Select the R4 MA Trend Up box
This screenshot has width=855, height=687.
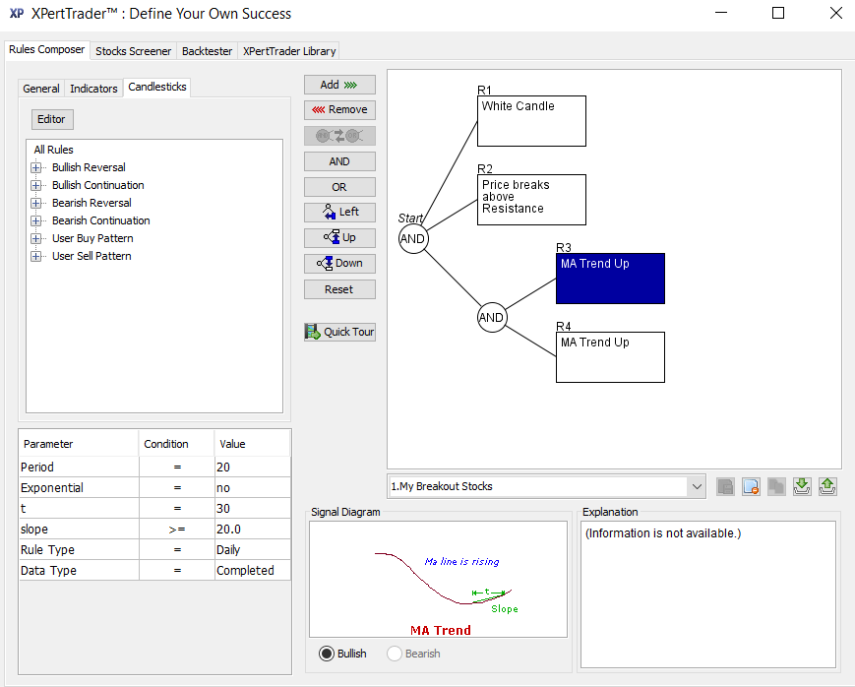(x=610, y=357)
